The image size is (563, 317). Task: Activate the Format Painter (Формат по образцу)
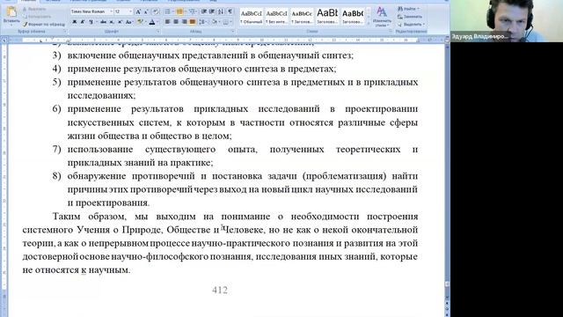pos(44,24)
